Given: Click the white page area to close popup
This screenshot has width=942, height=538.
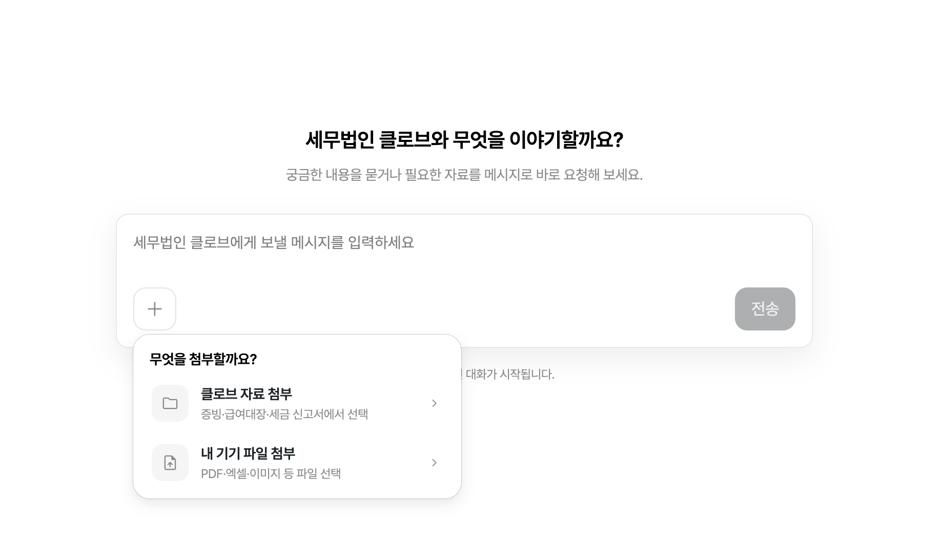Looking at the screenshot, I should coord(718,451).
